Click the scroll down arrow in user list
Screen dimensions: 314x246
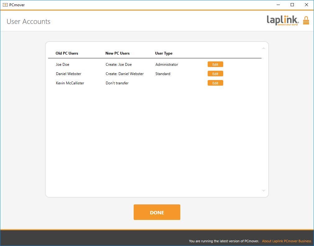264,191
